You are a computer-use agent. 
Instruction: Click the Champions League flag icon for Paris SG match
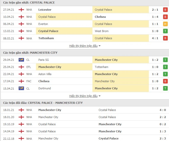(x=21, y=60)
